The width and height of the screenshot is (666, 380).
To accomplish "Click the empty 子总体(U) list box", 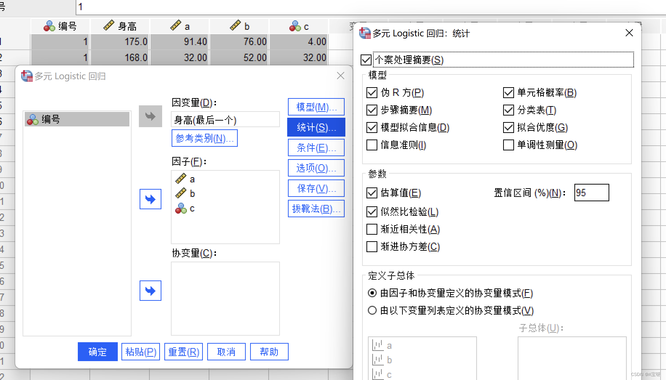I will 572,358.
